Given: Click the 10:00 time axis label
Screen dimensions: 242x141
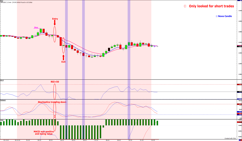Looking at the screenshot, I should (x=131, y=140).
